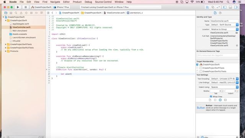Open the Debug menu
The width and height of the screenshot is (245, 138).
pos(88,2)
